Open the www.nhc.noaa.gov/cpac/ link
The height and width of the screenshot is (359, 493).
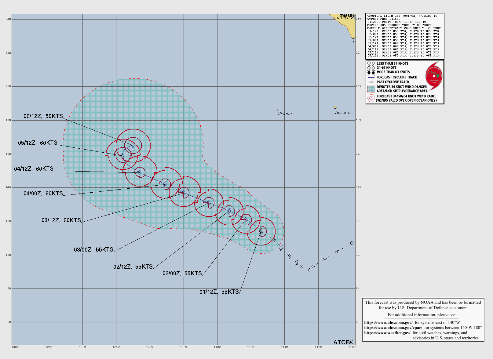click(393, 328)
